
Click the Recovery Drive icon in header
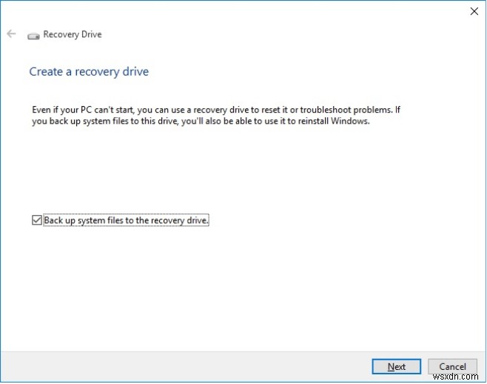33,35
